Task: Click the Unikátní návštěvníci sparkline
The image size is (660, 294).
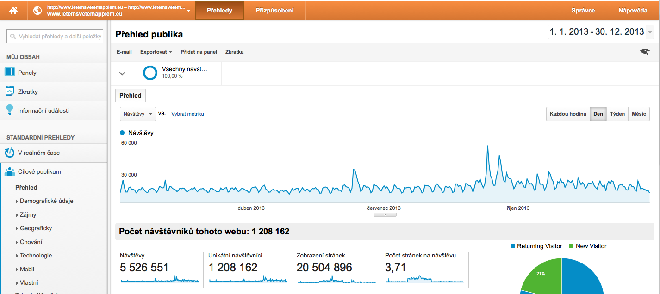Action: click(x=248, y=279)
